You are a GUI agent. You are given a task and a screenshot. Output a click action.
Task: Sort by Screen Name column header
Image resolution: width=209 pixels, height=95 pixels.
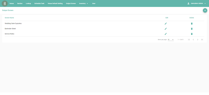[x=9, y=18]
